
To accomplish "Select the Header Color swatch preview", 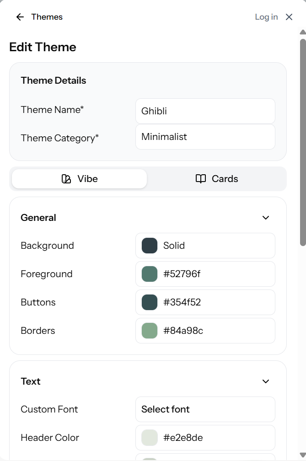I will (x=149, y=437).
